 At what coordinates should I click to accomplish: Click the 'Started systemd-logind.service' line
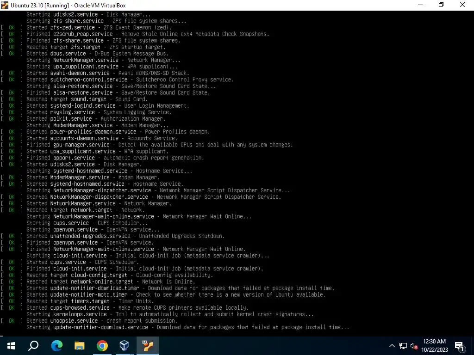(x=95, y=106)
